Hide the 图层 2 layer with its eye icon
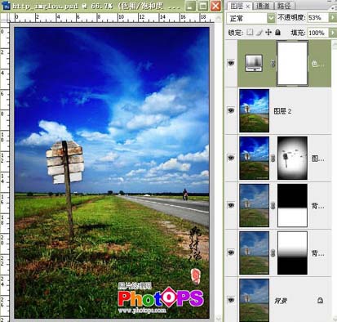The height and width of the screenshot is (322, 337). click(x=231, y=110)
